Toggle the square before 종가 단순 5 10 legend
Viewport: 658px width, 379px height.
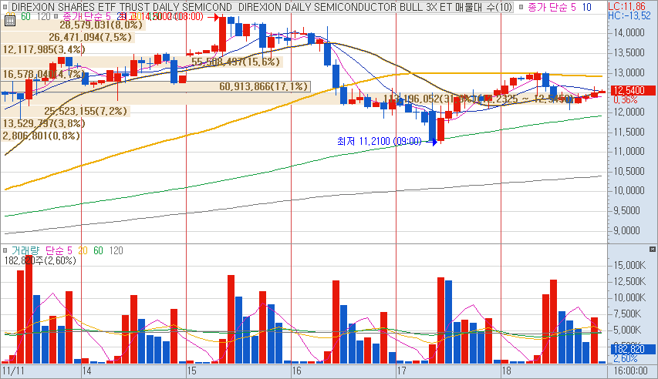click(521, 7)
